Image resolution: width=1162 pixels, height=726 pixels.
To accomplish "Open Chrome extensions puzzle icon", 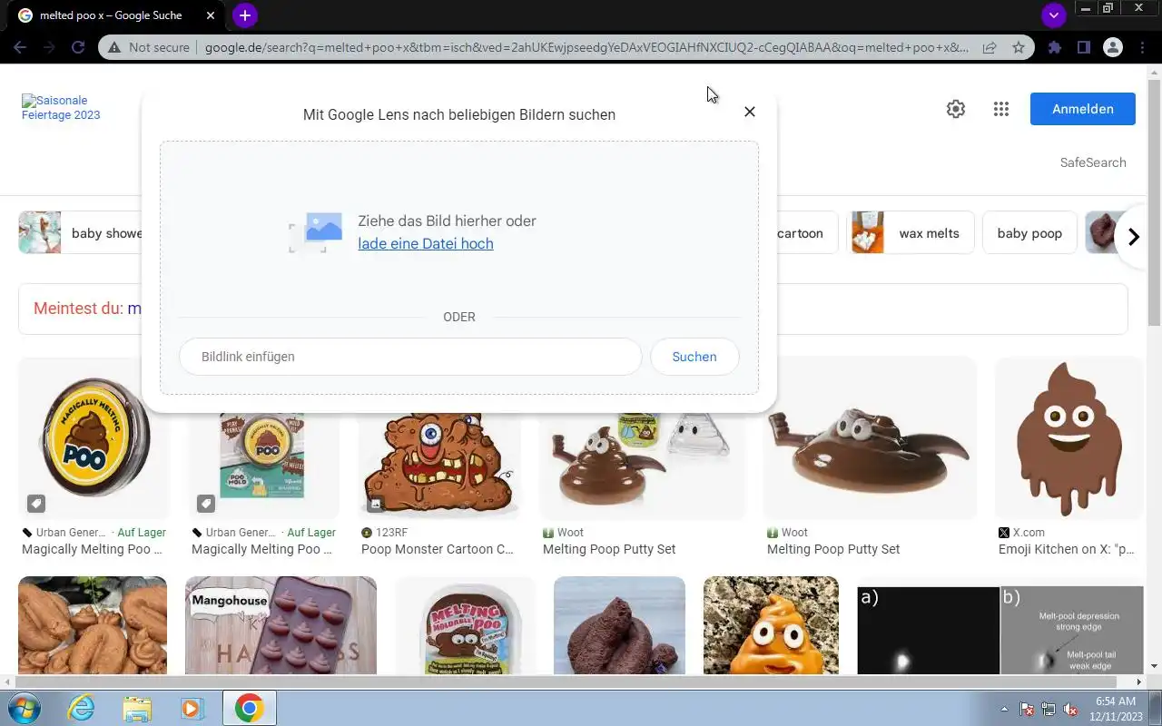I will tap(1054, 47).
